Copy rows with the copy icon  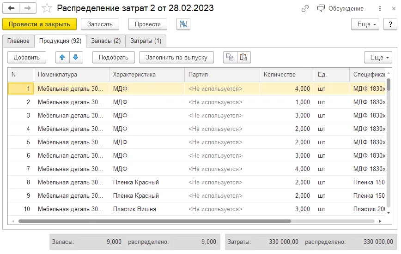pyautogui.click(x=230, y=58)
